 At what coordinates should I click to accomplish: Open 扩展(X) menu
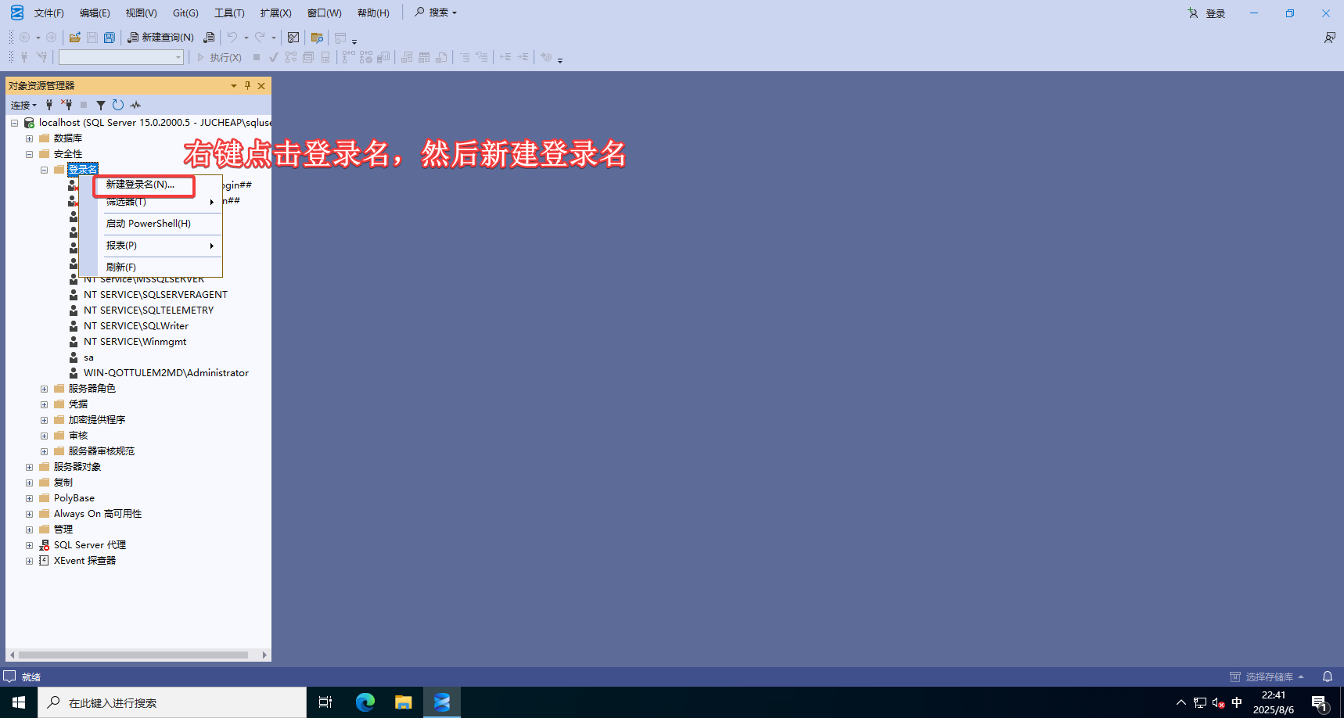(x=275, y=13)
